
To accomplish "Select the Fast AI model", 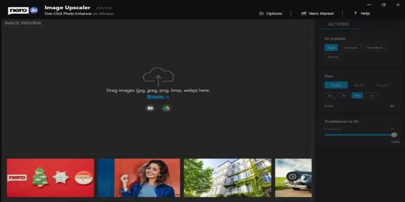I will pos(331,47).
